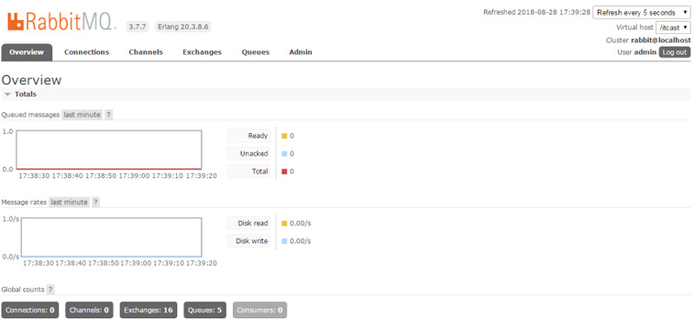Change the Queued messages last minute range
Viewport: 695px width, 320px height.
click(x=82, y=115)
